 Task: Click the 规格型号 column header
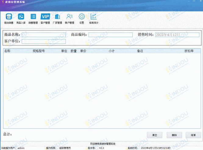coord(39,51)
